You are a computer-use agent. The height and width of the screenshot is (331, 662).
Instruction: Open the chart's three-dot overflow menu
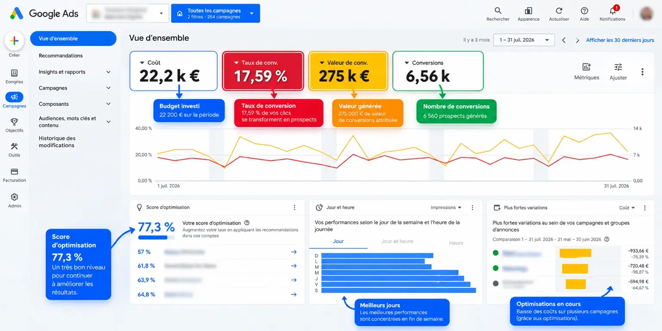tap(642, 72)
